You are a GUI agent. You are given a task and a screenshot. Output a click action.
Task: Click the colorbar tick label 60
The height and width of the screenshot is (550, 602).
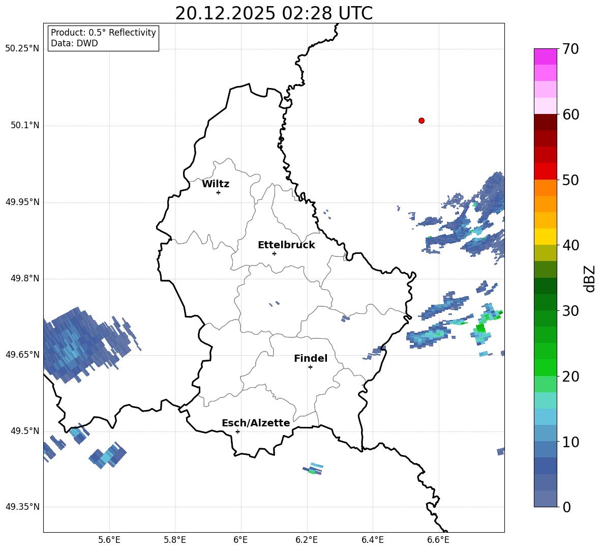click(570, 114)
